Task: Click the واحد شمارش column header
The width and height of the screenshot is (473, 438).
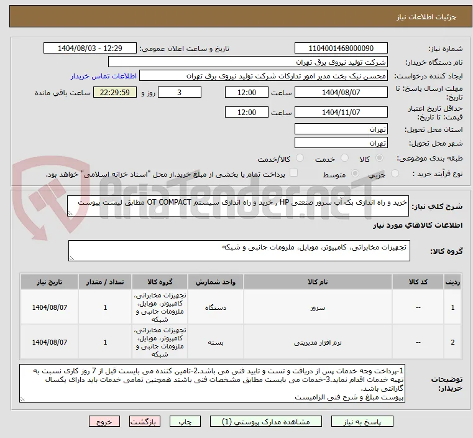Action: (216, 282)
